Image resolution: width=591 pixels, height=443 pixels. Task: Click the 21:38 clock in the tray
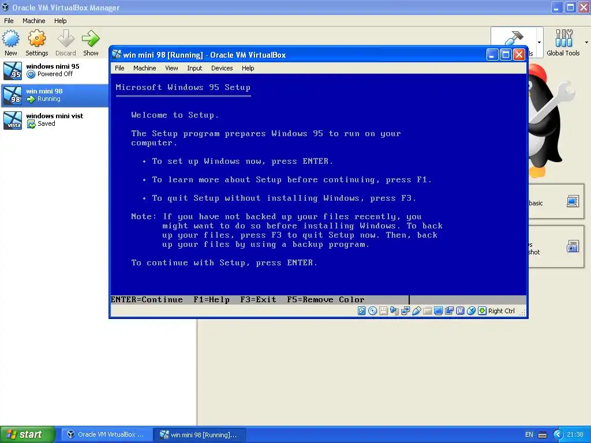pyautogui.click(x=575, y=435)
